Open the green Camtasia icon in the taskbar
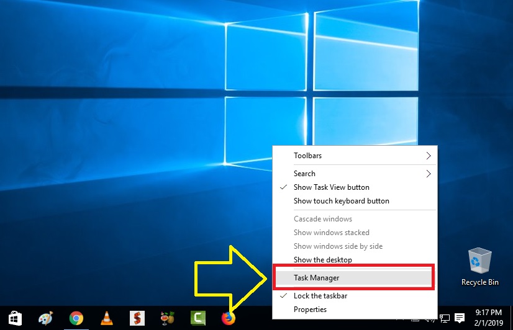Image resolution: width=513 pixels, height=330 pixels. point(198,318)
